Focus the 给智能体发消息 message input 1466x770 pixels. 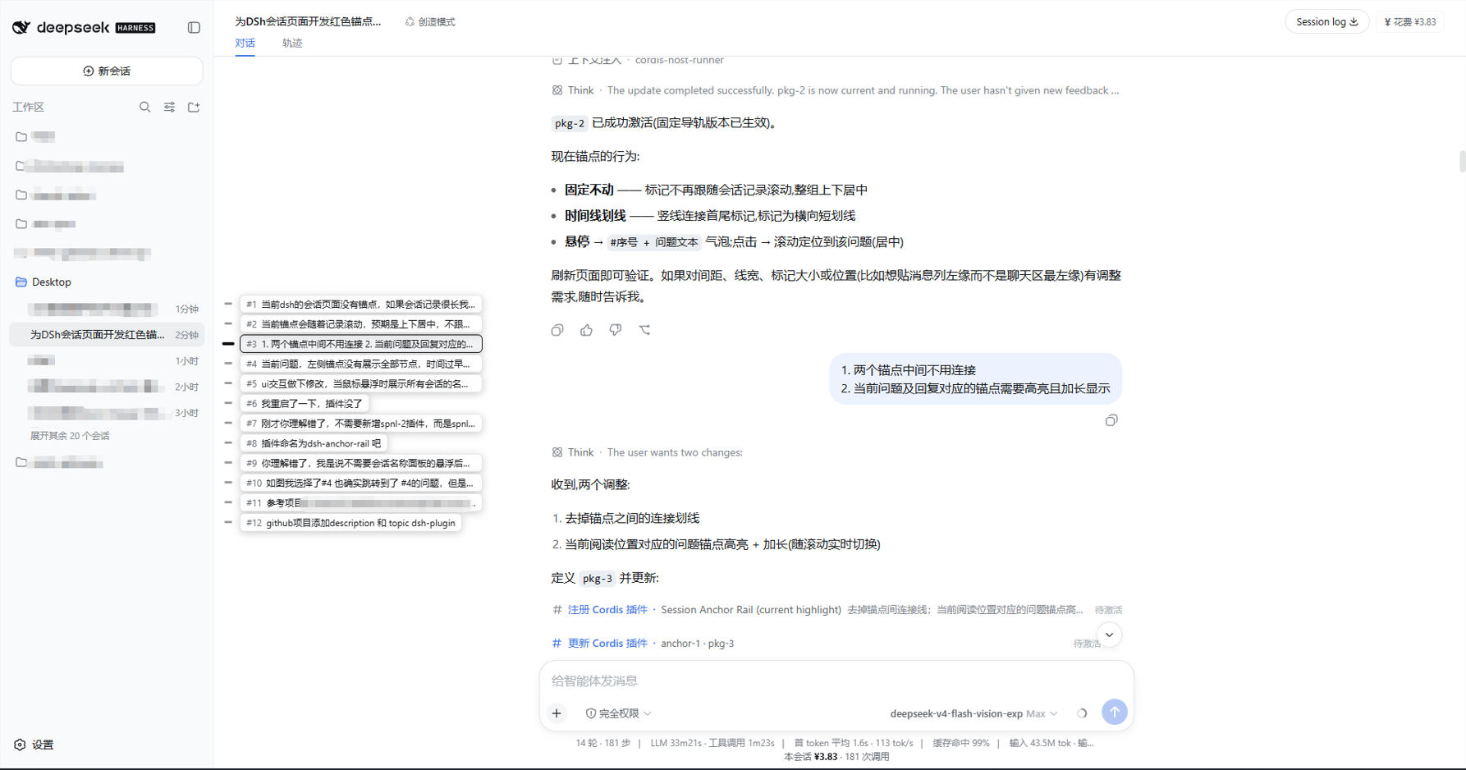click(x=836, y=681)
